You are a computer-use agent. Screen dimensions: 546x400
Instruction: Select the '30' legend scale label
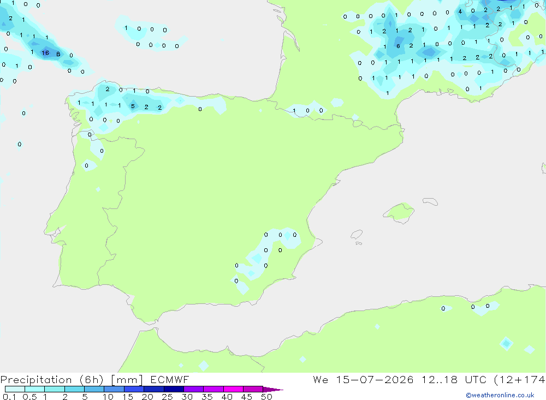187,397
